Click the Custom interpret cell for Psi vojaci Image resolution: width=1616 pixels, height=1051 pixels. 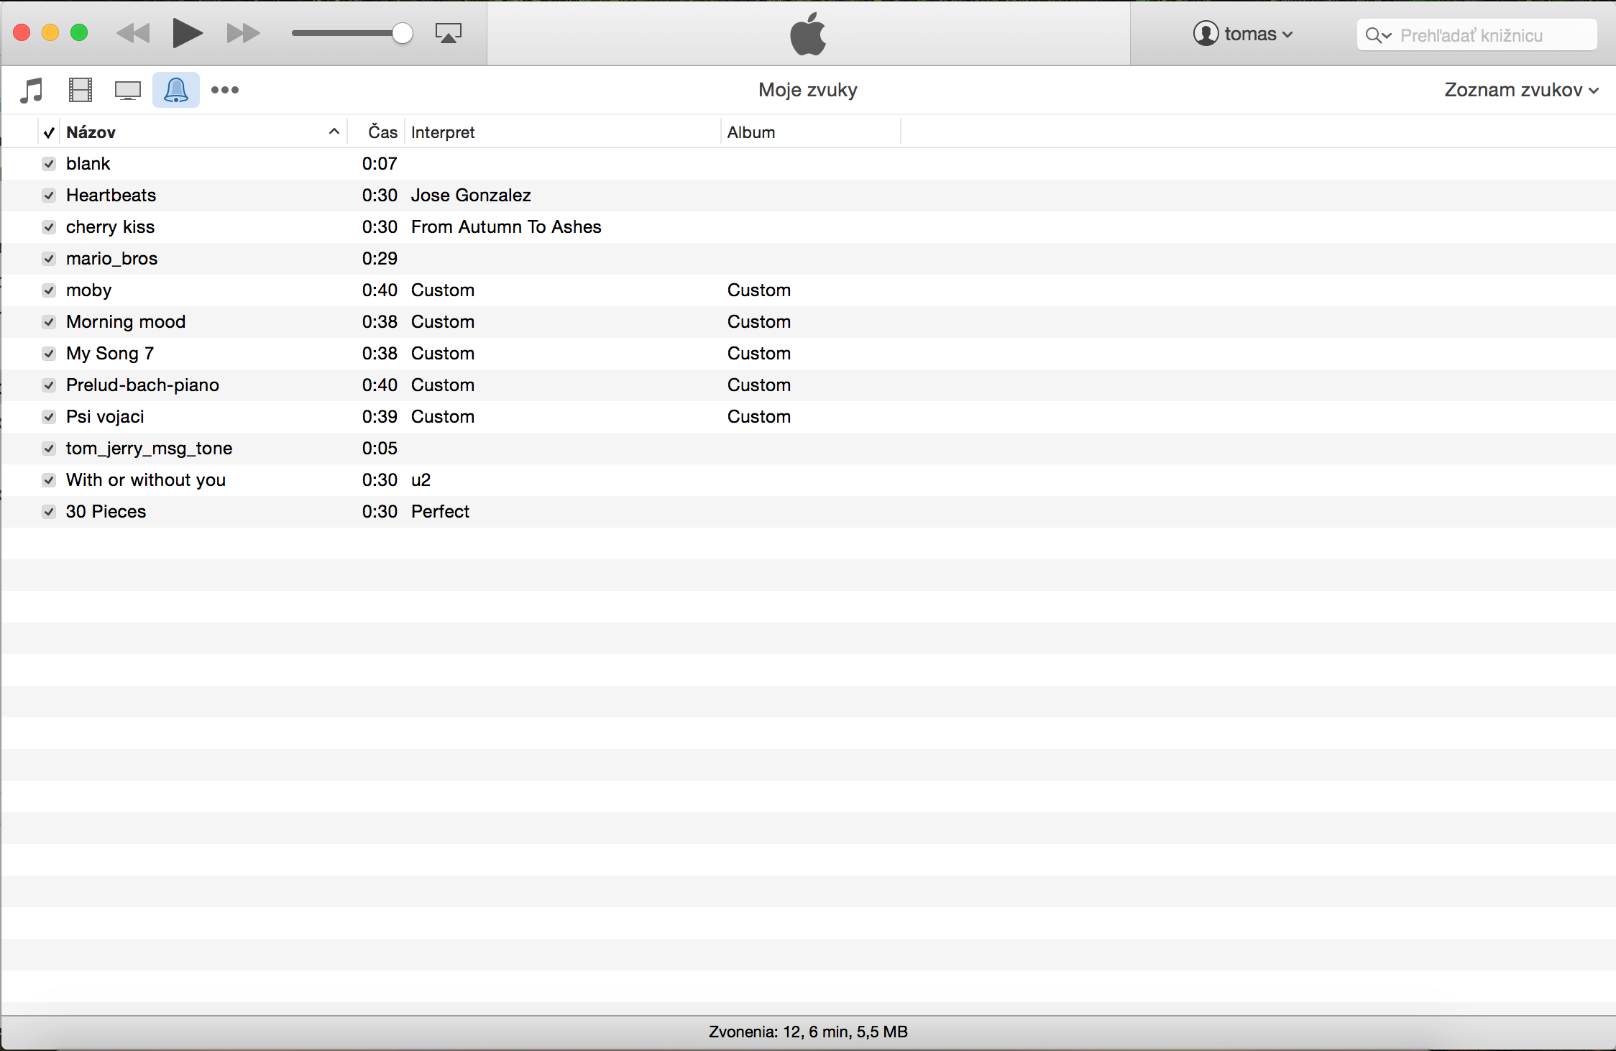tap(443, 417)
